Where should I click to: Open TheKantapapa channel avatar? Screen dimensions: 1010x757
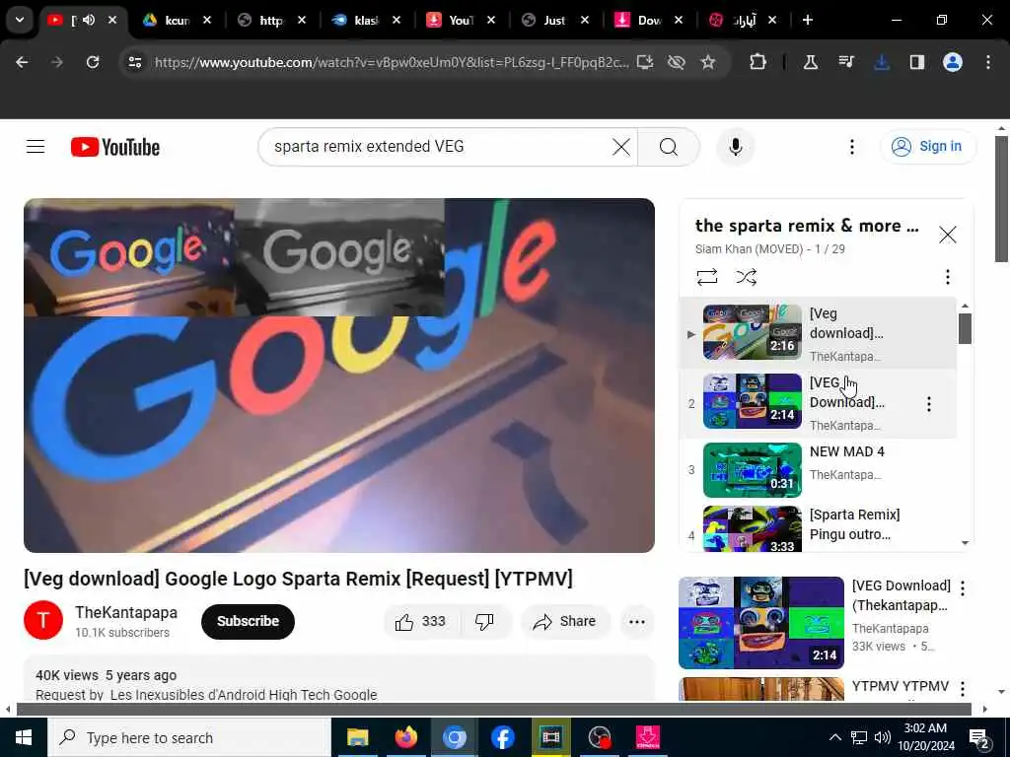(43, 620)
